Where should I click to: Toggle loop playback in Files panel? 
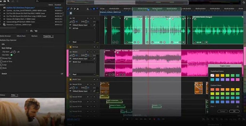(31, 31)
